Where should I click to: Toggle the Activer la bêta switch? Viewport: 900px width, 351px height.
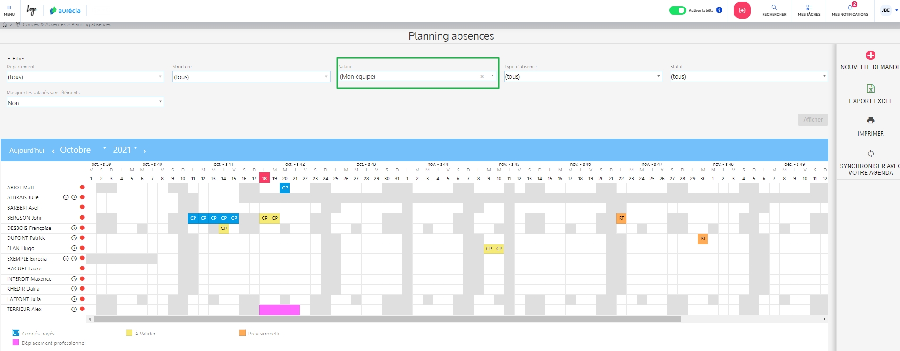pos(677,10)
